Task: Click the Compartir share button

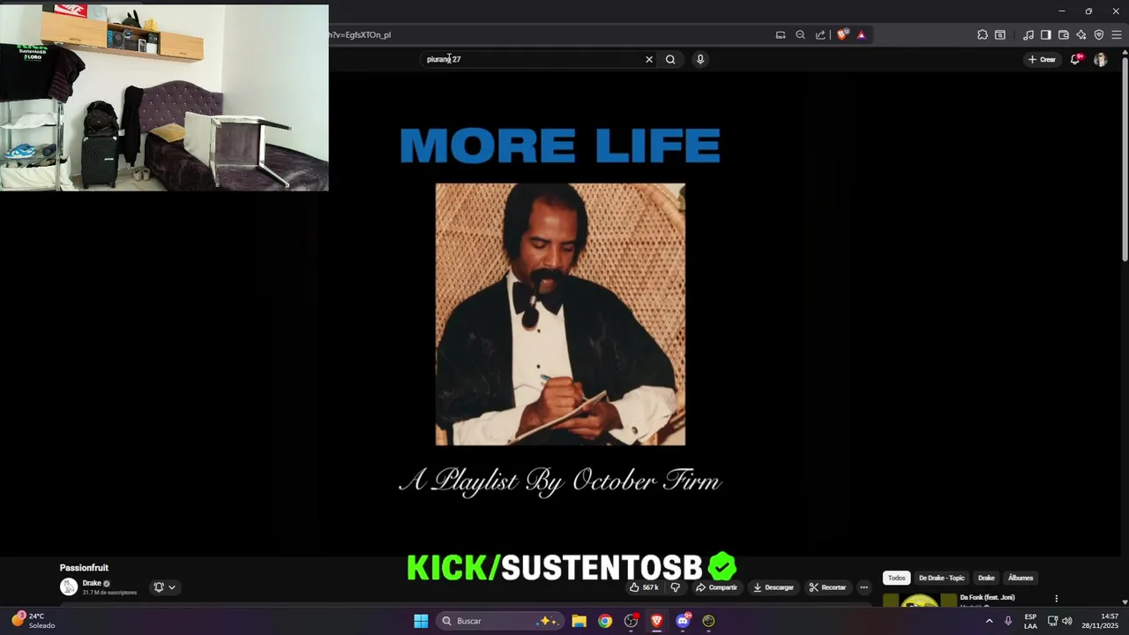Action: (x=717, y=587)
